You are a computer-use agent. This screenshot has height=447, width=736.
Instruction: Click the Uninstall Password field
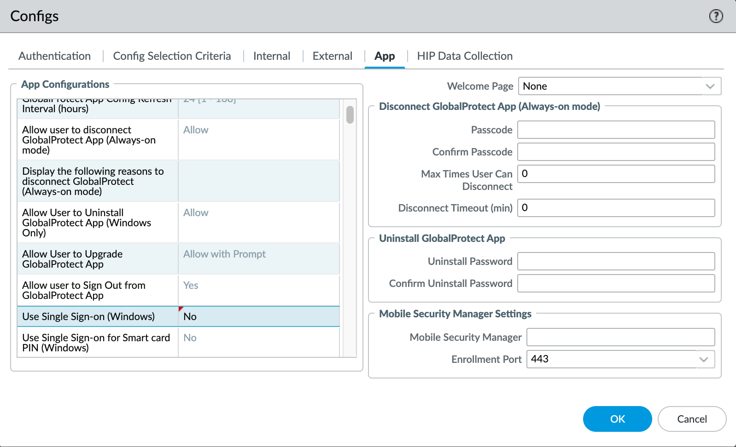pyautogui.click(x=616, y=261)
